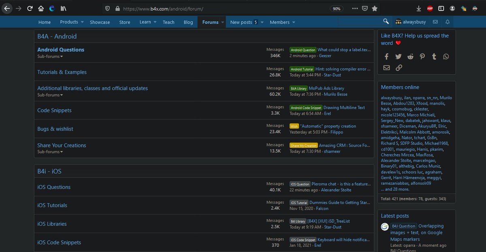This screenshot has height=252, width=486.
Task: Go back with the browser back arrow
Action: [7, 8]
